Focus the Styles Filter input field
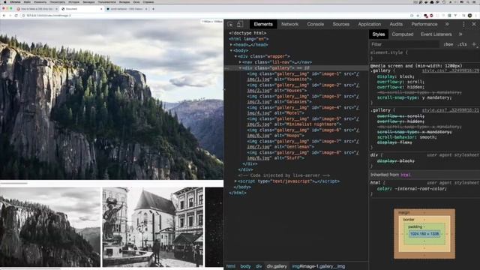The height and width of the screenshot is (270, 480). click(x=404, y=44)
